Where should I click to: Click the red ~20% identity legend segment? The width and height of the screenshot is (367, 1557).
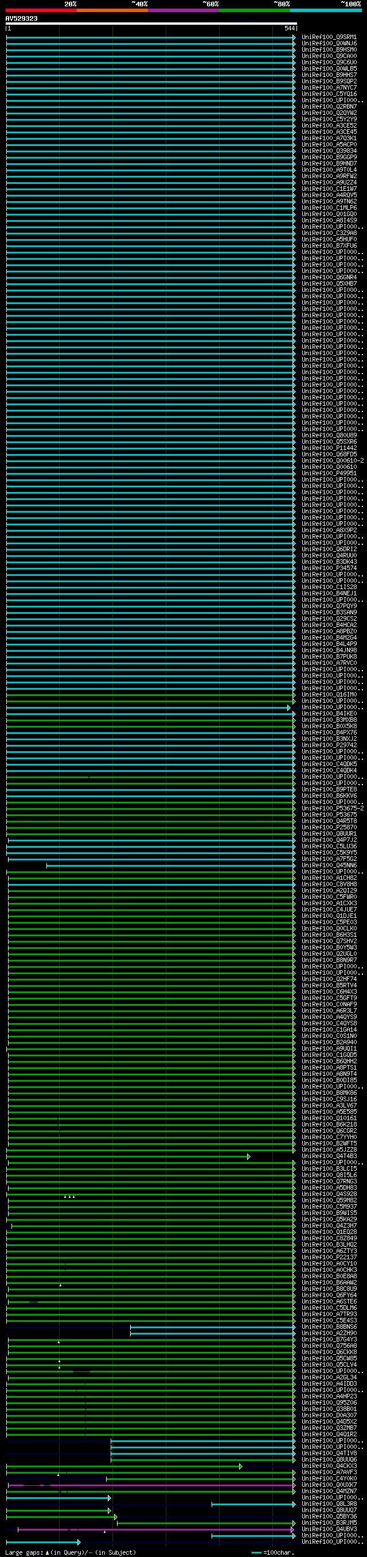click(x=41, y=10)
